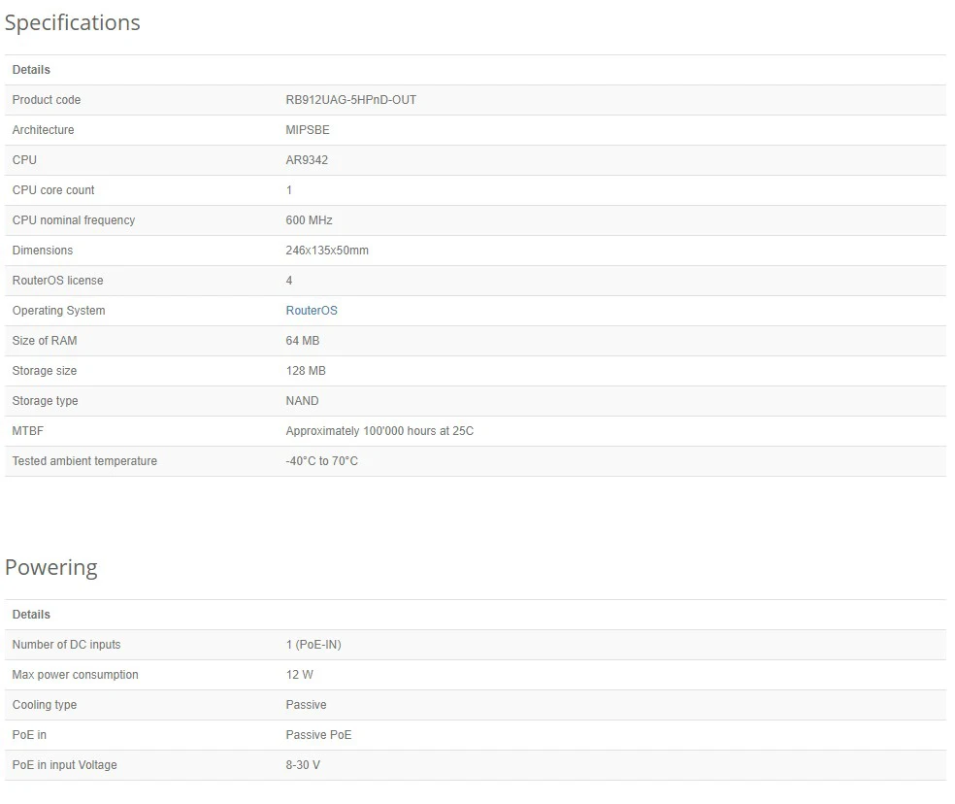955x804 pixels.
Task: Click the Cooling type Passive value
Action: (x=307, y=705)
